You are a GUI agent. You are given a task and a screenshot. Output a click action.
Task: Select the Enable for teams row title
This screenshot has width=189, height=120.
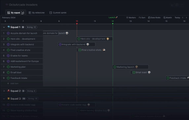tap(19, 56)
